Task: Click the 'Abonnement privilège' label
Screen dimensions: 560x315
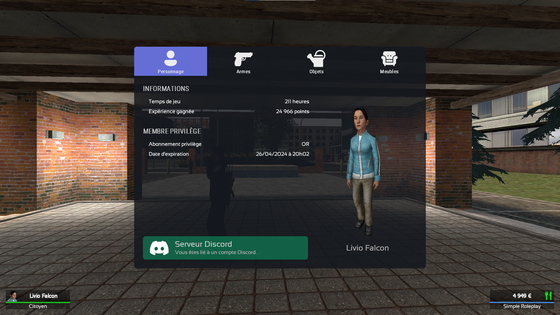Action: pos(175,144)
